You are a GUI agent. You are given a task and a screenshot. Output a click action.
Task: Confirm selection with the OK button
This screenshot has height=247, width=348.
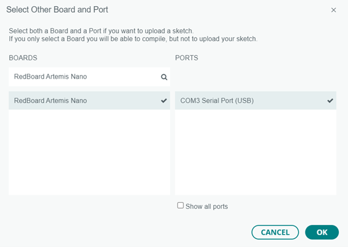click(x=322, y=232)
